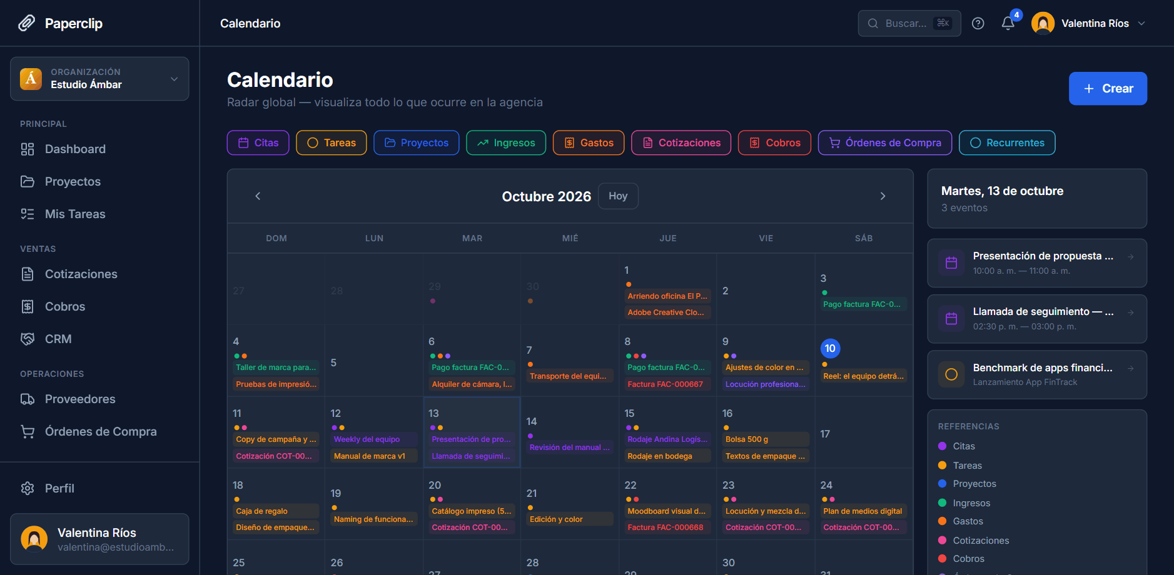Open Transporte del equi... event on day 7
This screenshot has width=1174, height=575.
point(570,376)
